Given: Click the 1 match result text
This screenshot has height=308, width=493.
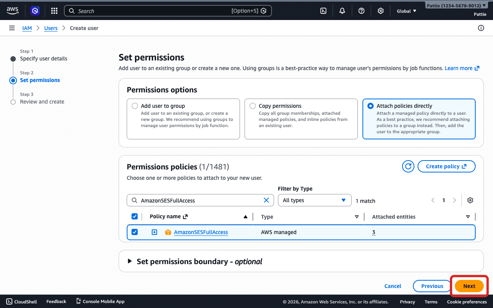Looking at the screenshot, I should pos(365,201).
